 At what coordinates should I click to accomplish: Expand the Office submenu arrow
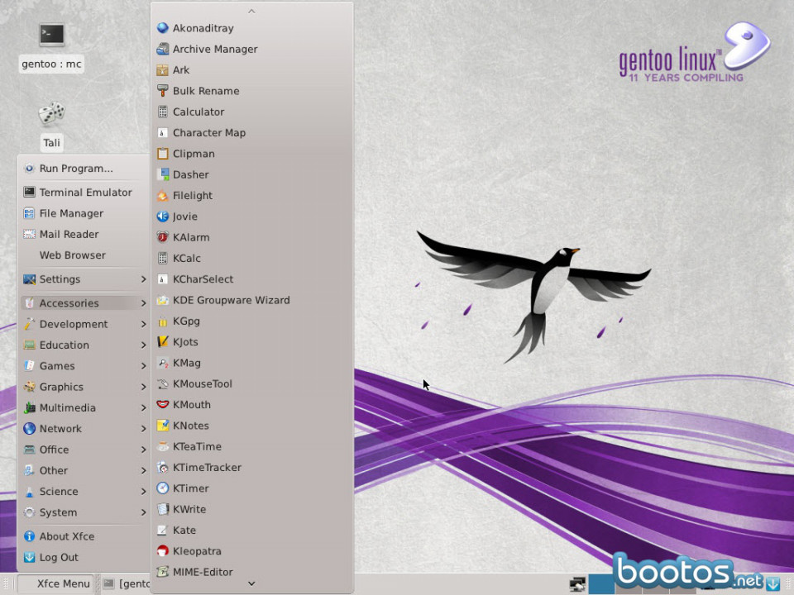(x=143, y=450)
